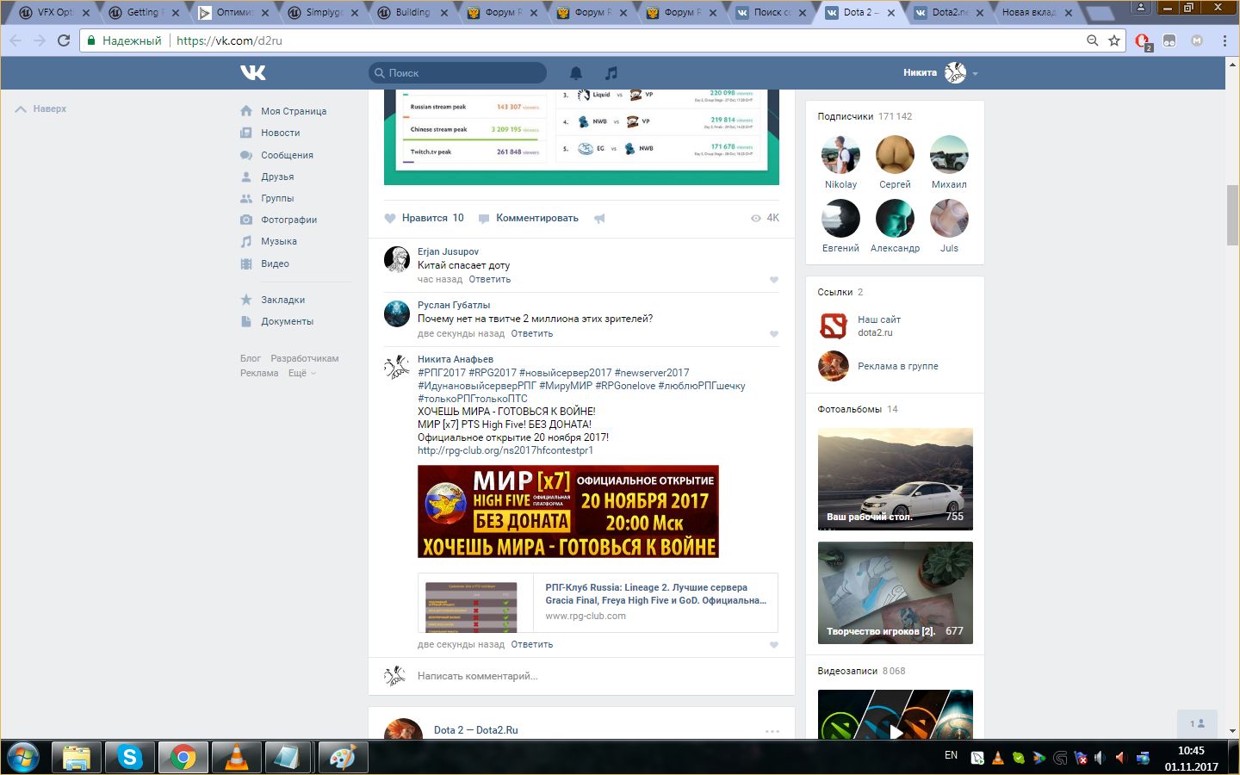Click the VK search field

pyautogui.click(x=457, y=73)
